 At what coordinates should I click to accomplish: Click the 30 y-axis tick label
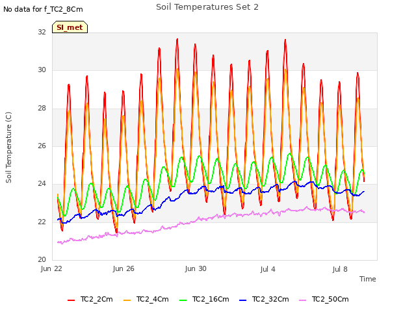42,70
